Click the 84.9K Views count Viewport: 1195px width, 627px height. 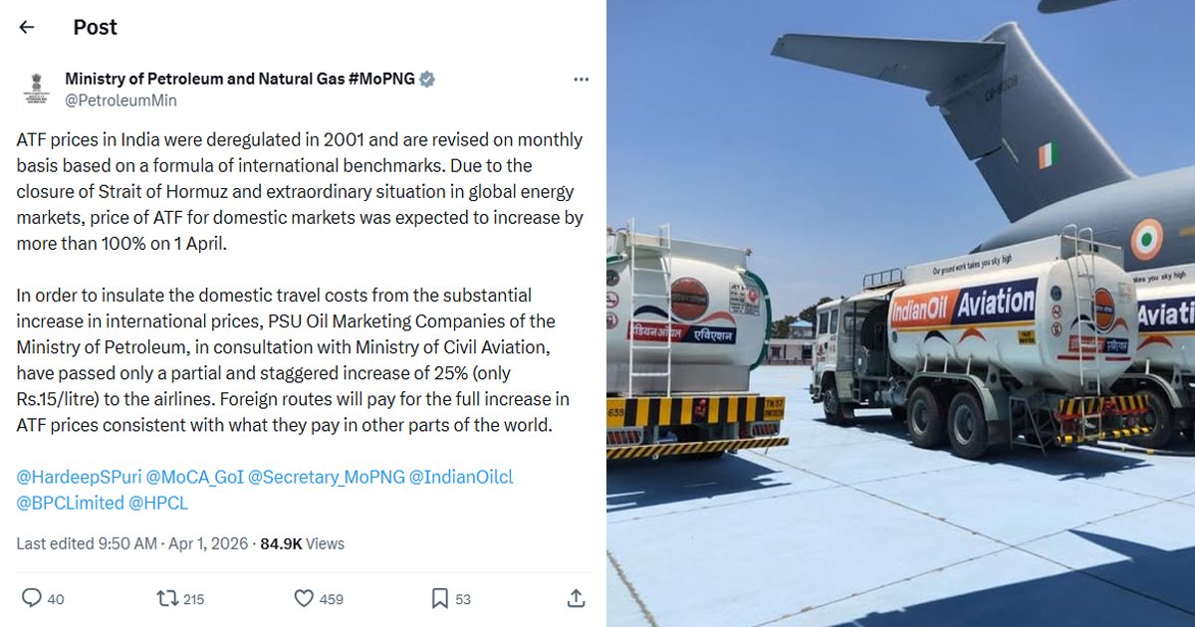tap(302, 543)
